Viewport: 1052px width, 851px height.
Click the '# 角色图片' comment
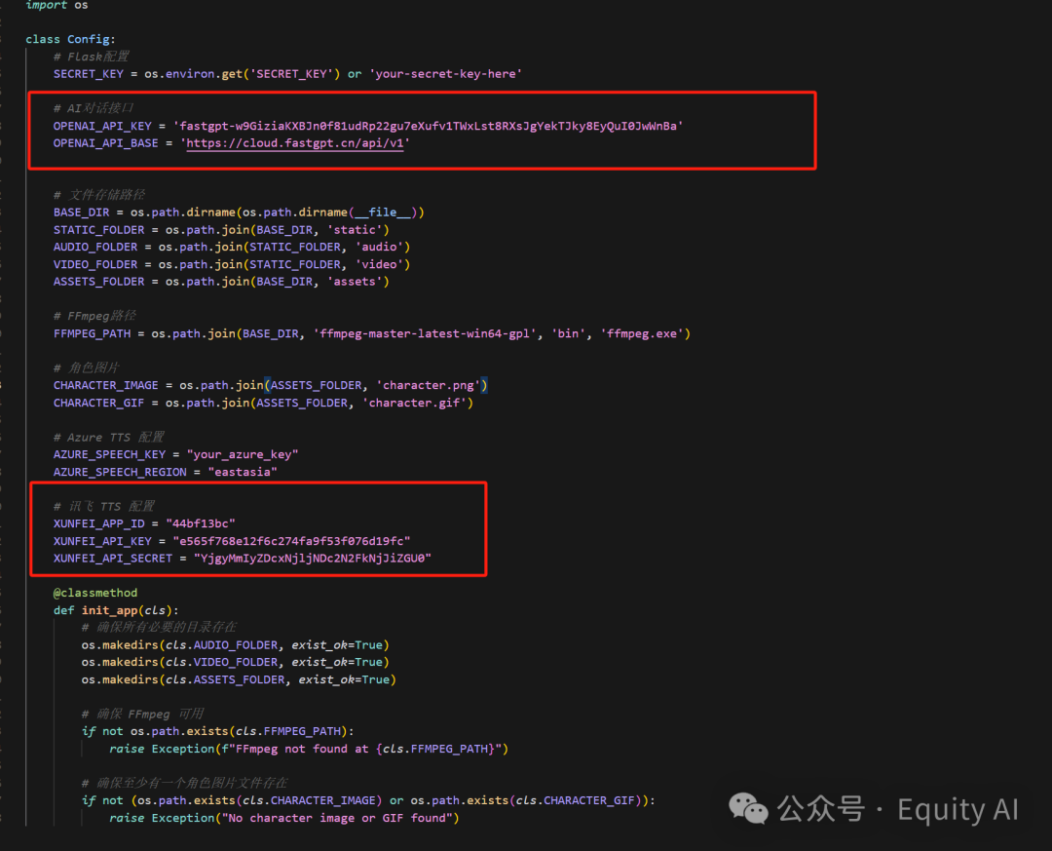(87, 368)
